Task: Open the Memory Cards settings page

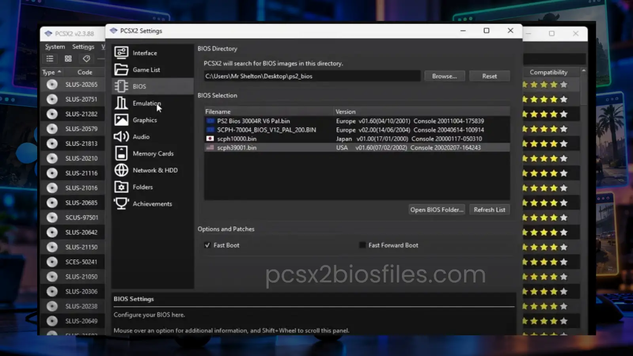Action: (152, 153)
